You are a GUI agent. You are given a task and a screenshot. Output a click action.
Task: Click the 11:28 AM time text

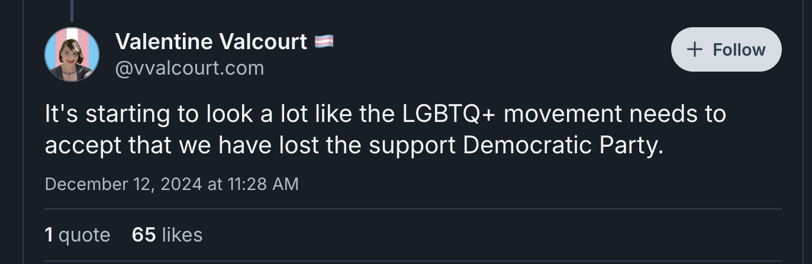pyautogui.click(x=263, y=184)
